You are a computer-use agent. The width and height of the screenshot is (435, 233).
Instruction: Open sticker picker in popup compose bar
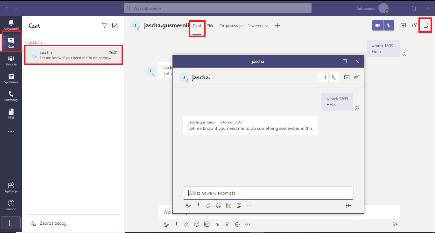pos(239,206)
